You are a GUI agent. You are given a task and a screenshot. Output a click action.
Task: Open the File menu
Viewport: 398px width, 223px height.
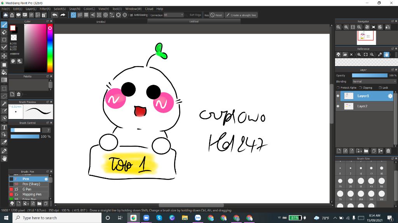5,9
